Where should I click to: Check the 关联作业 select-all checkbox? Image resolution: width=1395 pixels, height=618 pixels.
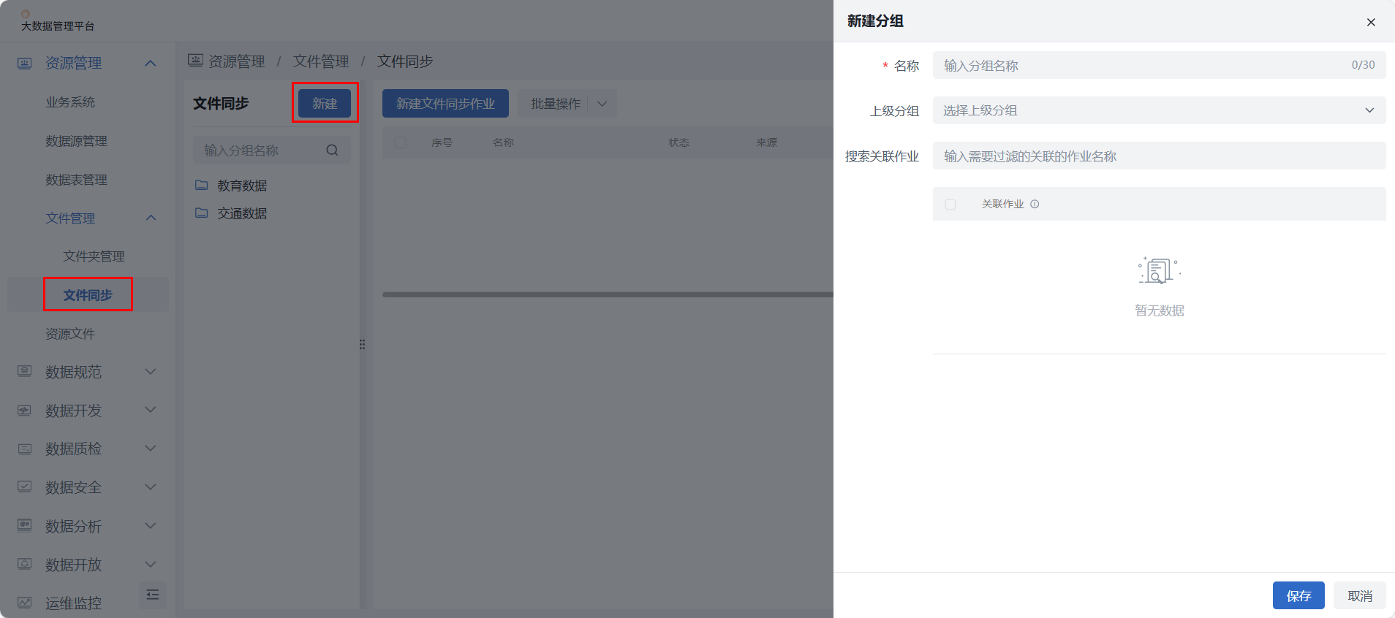pos(950,205)
